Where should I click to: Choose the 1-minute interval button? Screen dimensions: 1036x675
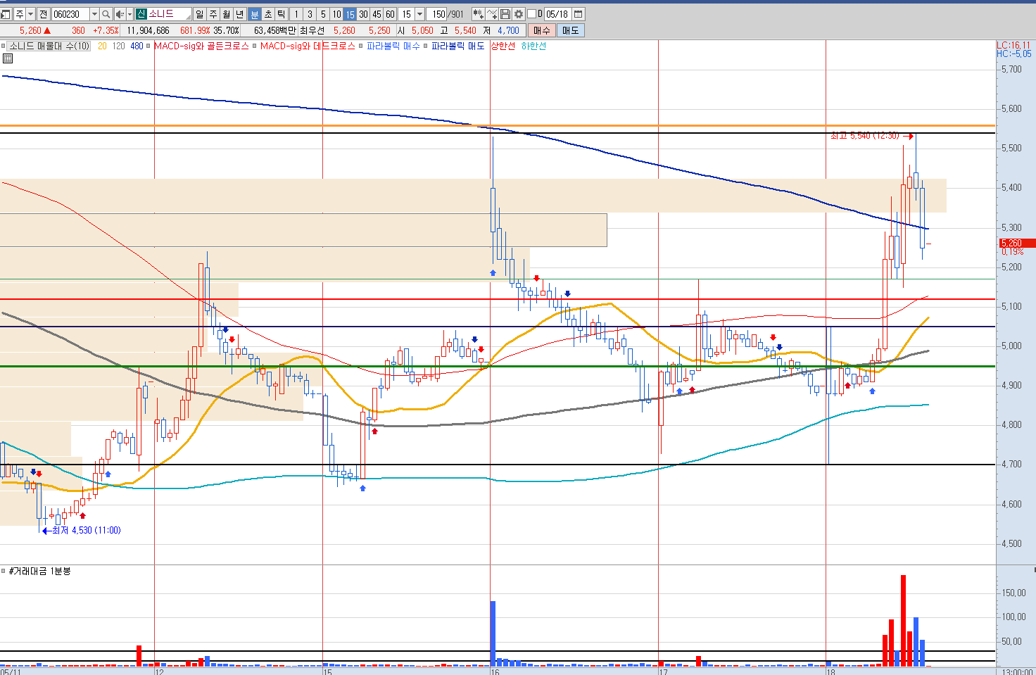(x=296, y=14)
